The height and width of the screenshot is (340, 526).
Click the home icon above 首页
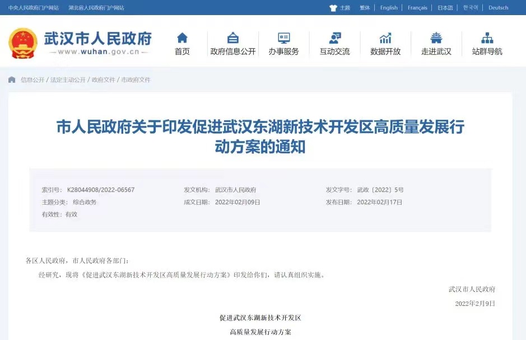point(182,38)
